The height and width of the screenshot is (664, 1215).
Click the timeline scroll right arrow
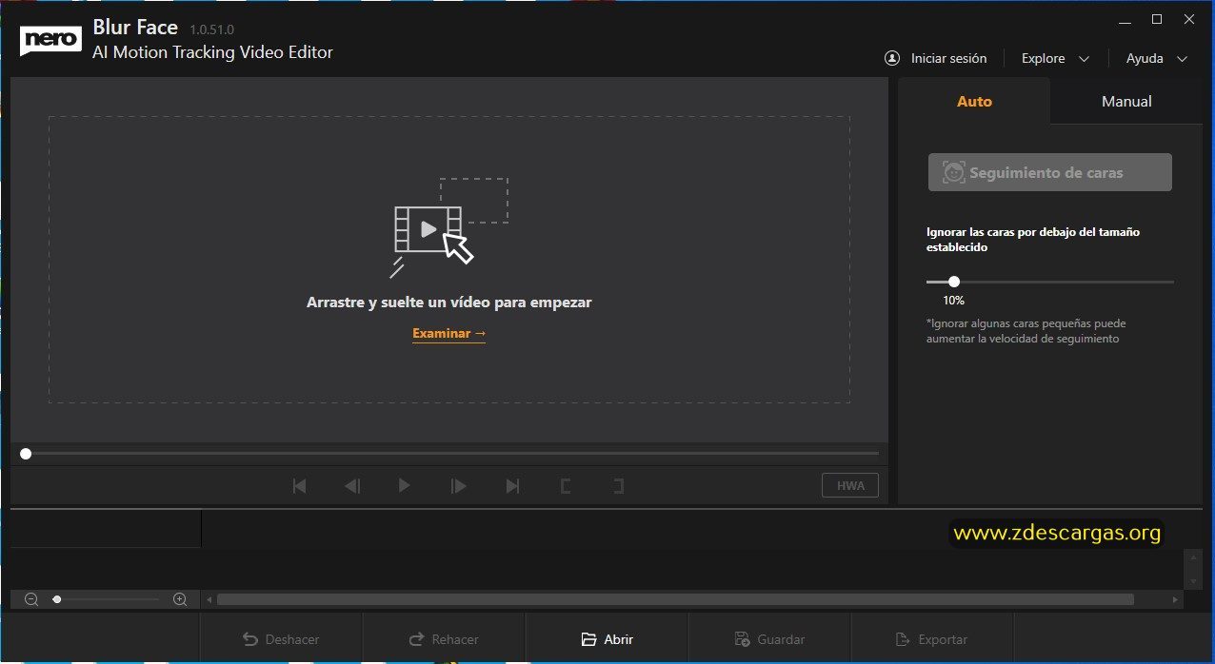(1175, 600)
